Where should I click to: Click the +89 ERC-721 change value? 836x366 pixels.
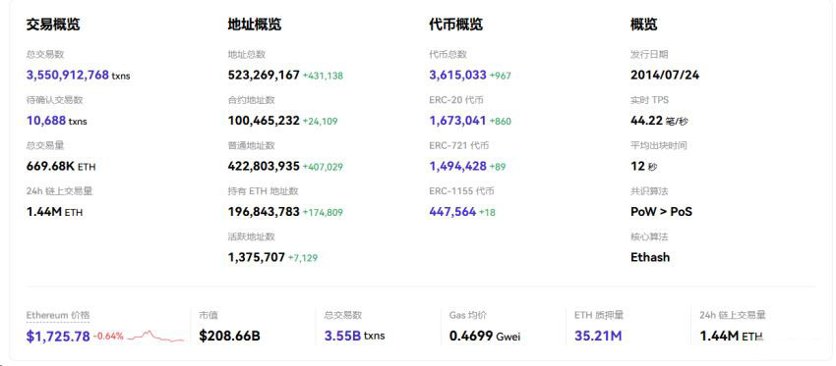498,168
